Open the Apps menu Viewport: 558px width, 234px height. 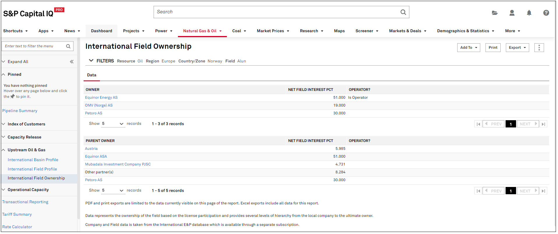tap(46, 31)
